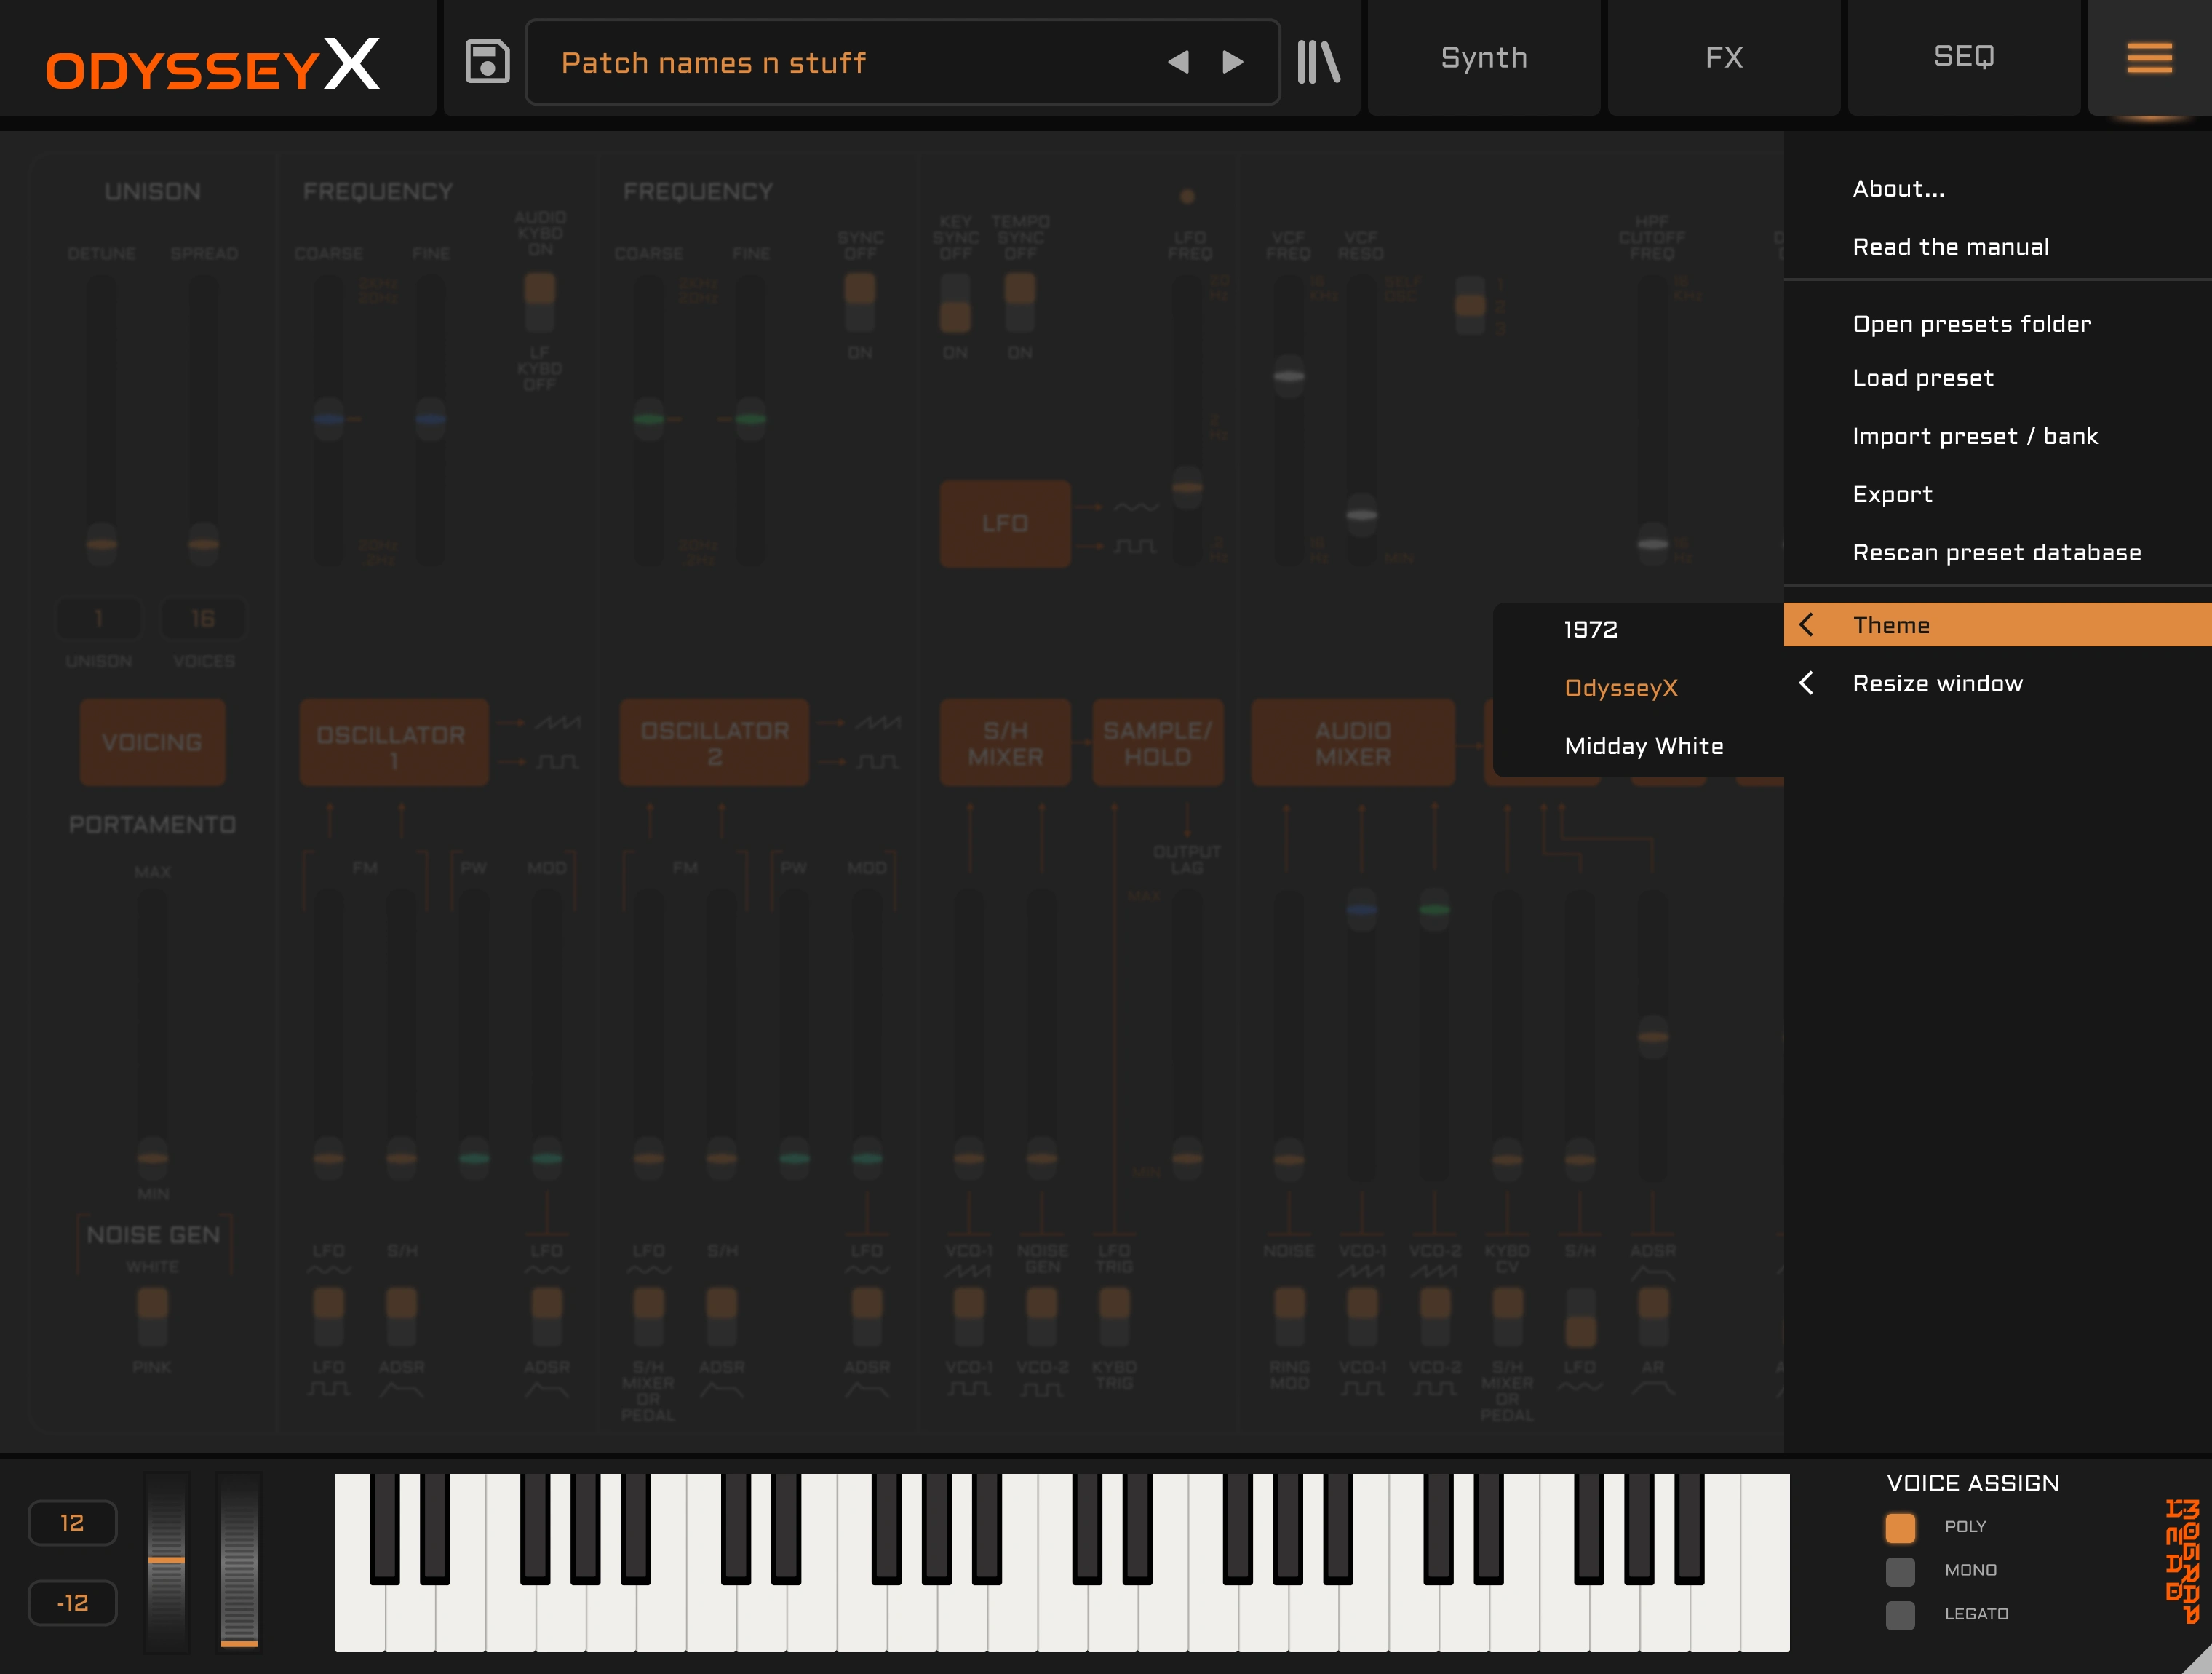This screenshot has width=2212, height=1674.
Task: Open the preset library browser icon
Action: (x=1318, y=61)
